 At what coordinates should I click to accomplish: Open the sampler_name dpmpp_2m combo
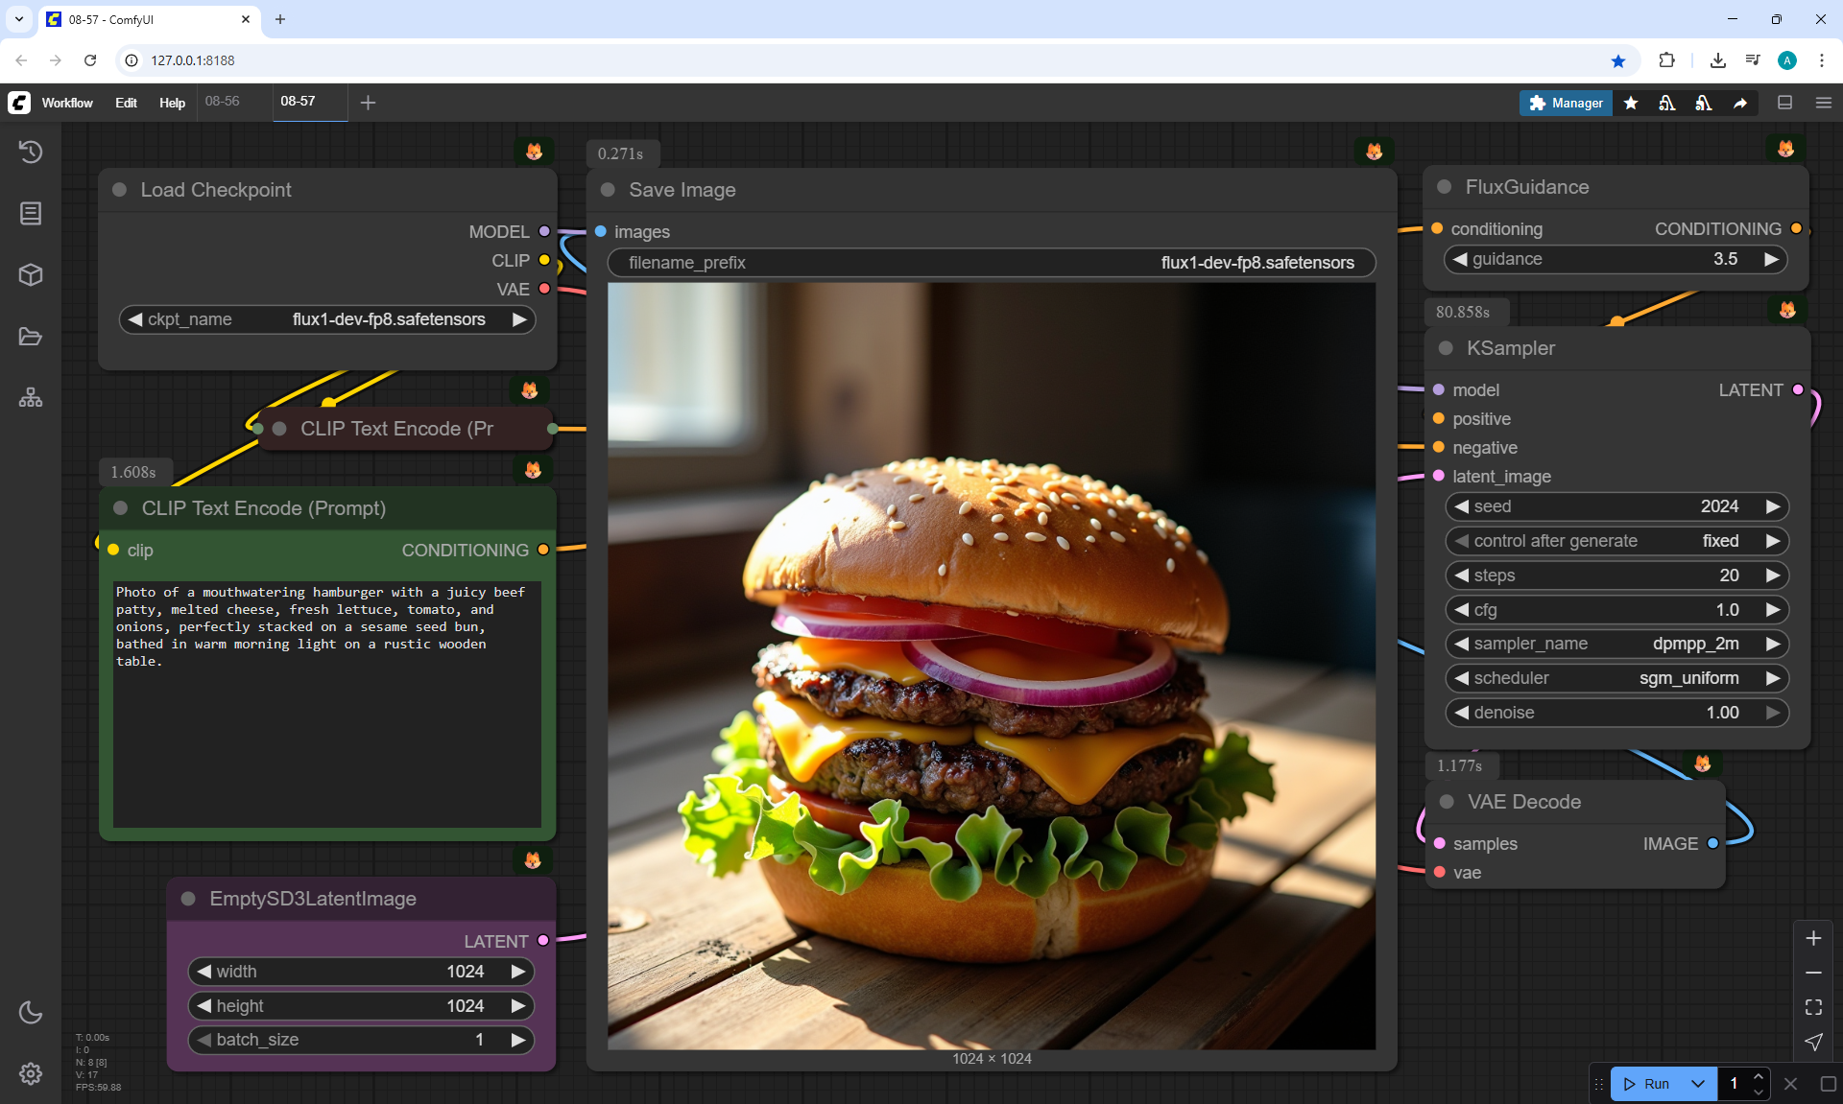[1616, 644]
